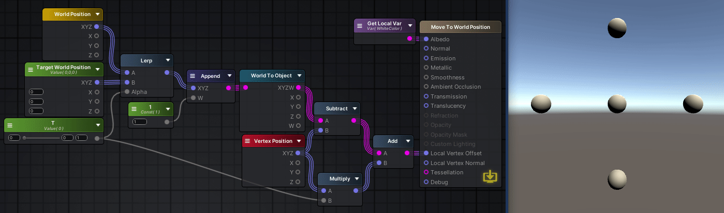Screen dimensions: 724x213
Task: Click the Vertex Position XYZ output port
Action: (x=298, y=153)
